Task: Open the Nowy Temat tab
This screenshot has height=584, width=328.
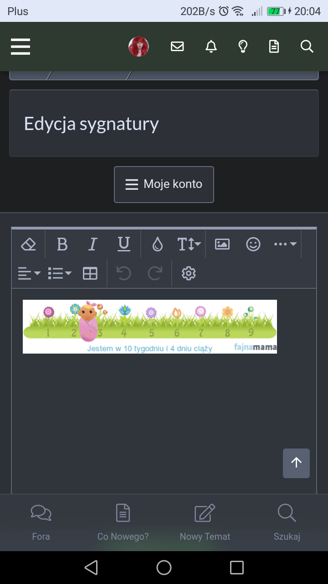Action: click(205, 523)
